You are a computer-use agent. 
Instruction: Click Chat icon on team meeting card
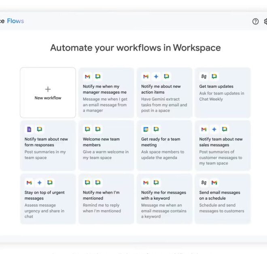156,129
